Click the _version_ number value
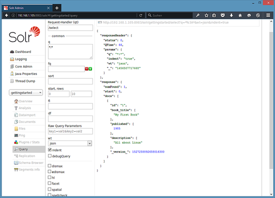Viewport: 275px width, 198px height. pyautogui.click(x=148, y=152)
